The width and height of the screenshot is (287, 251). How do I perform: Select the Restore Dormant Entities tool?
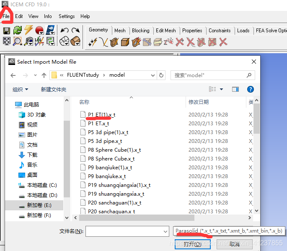tap(168, 42)
